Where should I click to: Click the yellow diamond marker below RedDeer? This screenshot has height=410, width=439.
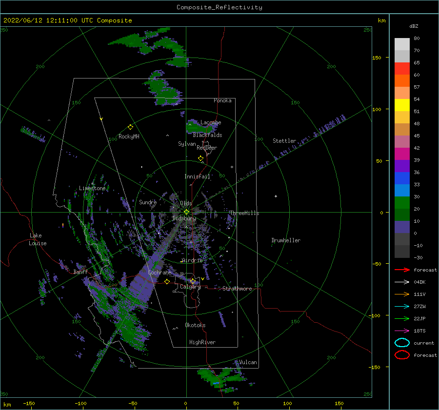200,158
